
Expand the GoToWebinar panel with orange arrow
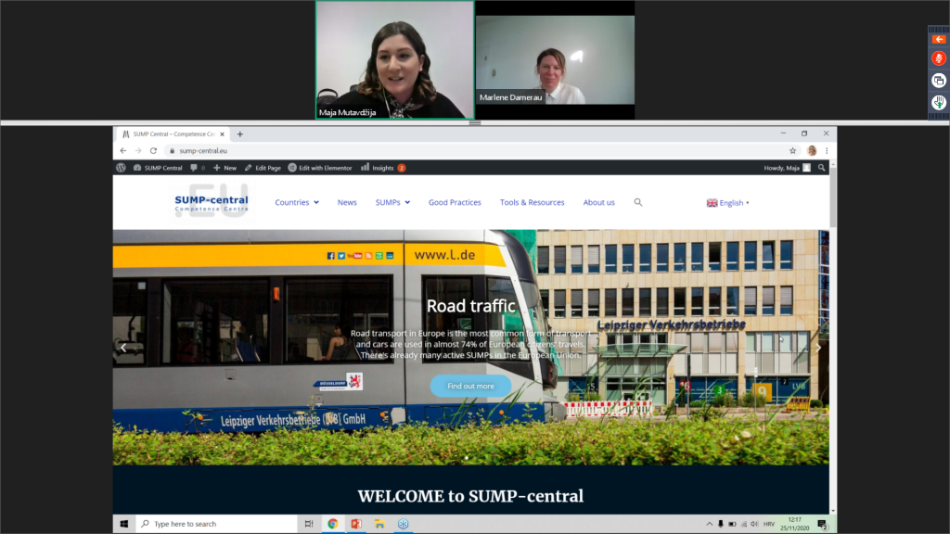point(939,39)
